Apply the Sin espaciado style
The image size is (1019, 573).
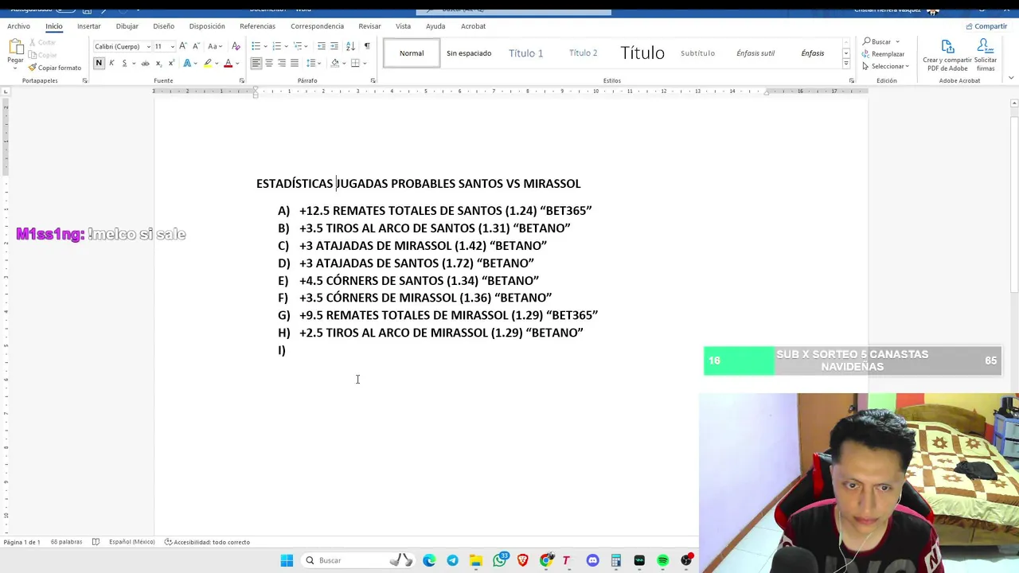(x=469, y=53)
